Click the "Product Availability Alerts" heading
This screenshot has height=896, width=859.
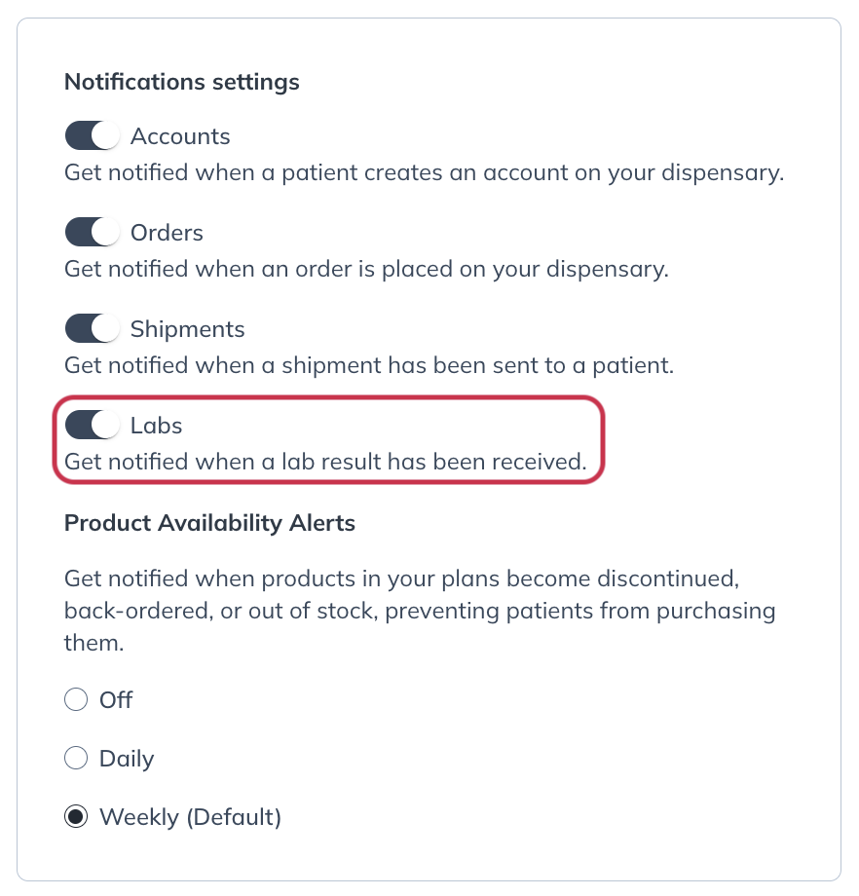pyautogui.click(x=209, y=523)
